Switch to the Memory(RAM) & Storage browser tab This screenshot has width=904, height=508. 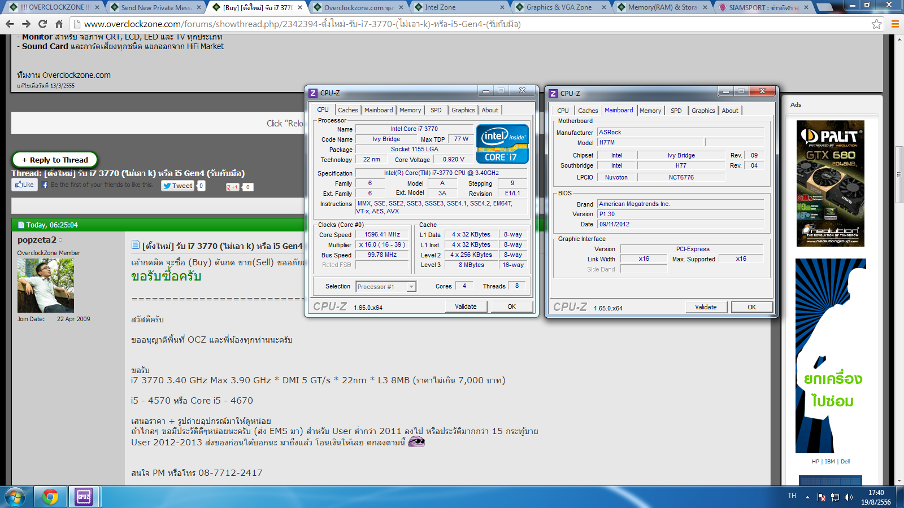tap(663, 7)
